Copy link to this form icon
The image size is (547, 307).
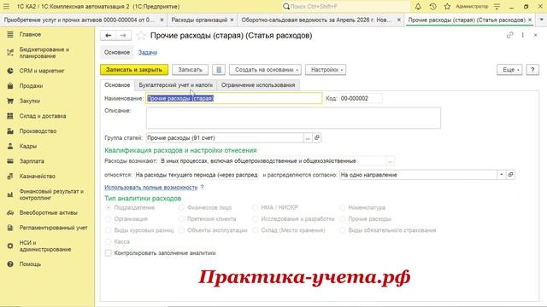pos(509,35)
